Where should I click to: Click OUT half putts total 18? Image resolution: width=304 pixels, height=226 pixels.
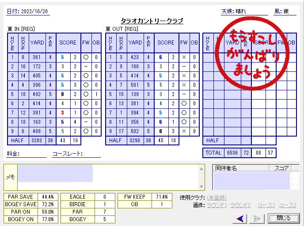[x=173, y=141]
